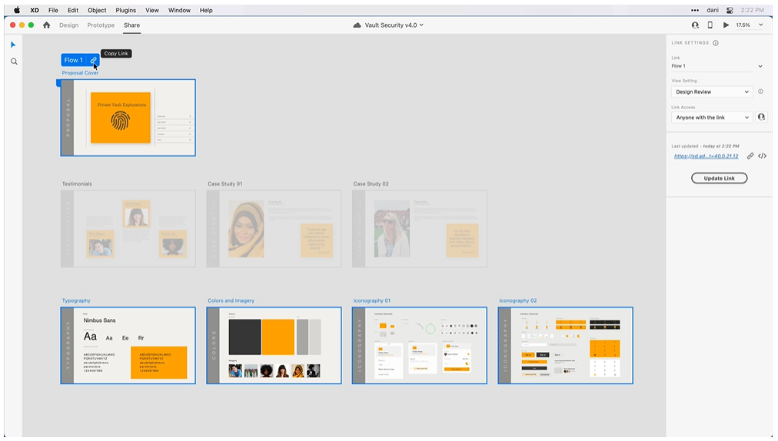Open the Anyone with the link dropdown

(711, 118)
